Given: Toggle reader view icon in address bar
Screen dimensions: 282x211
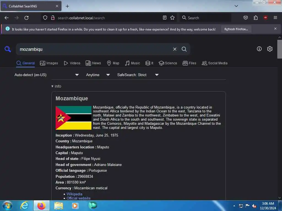Looking at the screenshot, I should [165, 18].
